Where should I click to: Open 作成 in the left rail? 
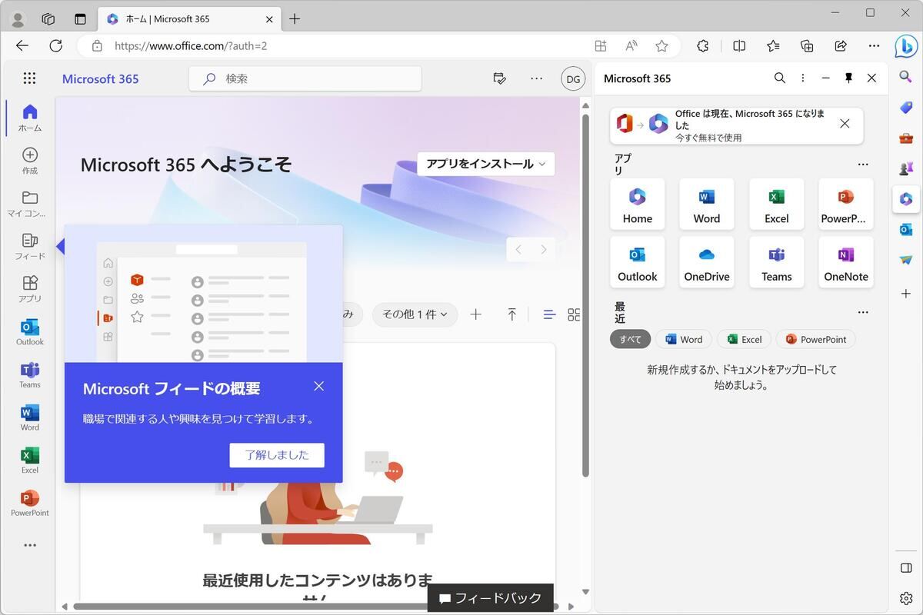tap(30, 161)
